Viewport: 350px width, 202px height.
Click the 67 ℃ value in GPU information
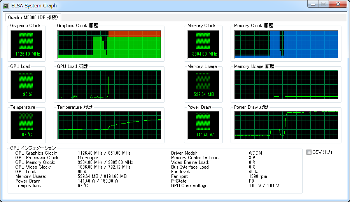pyautogui.click(x=83, y=186)
